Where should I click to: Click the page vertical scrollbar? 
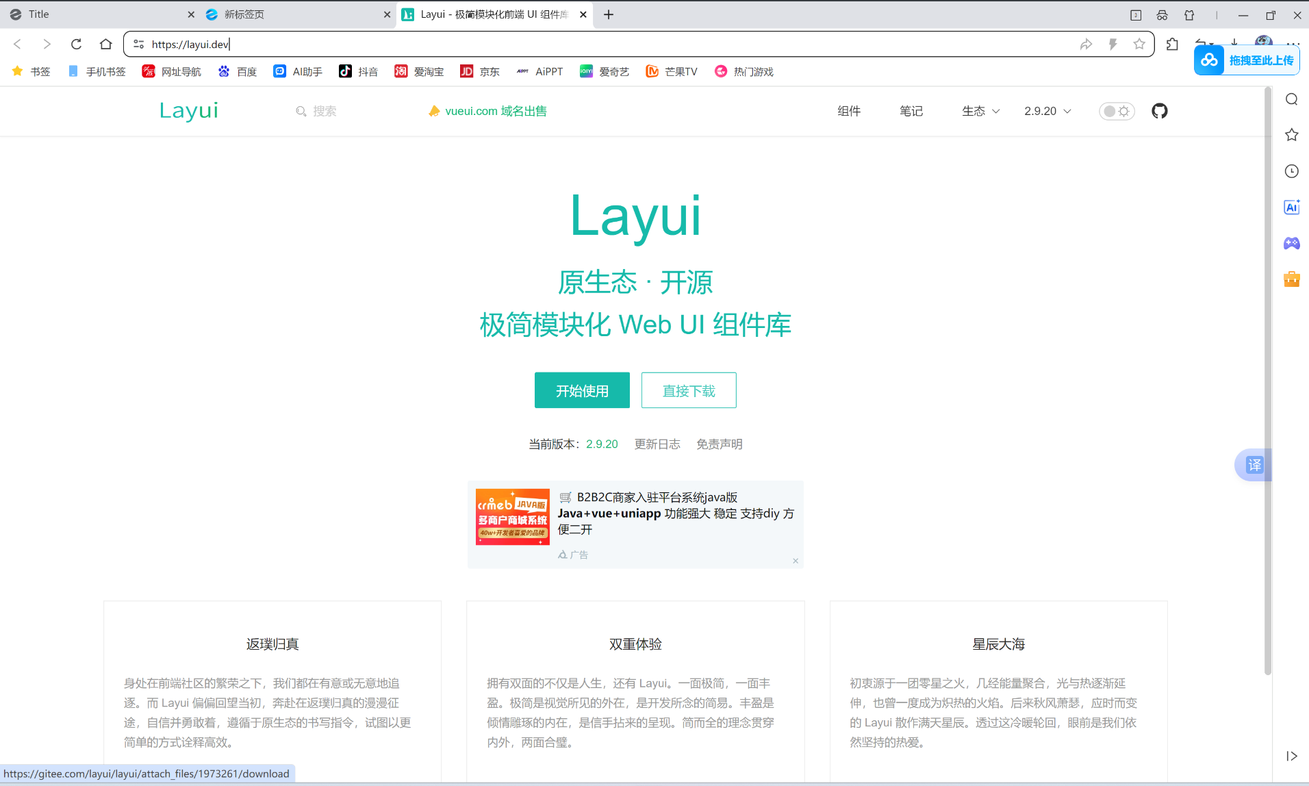click(1267, 381)
